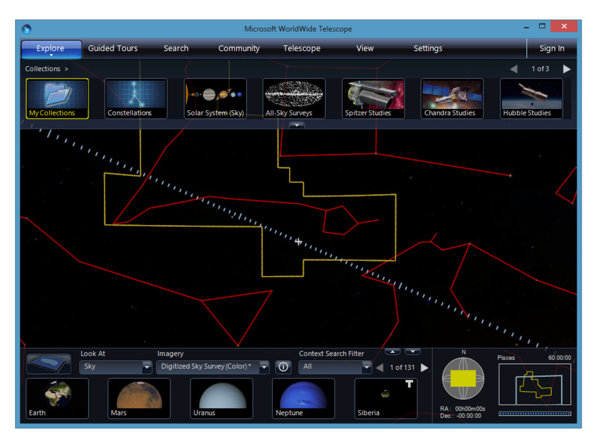
Task: Go to the next collections page
Action: tap(567, 69)
